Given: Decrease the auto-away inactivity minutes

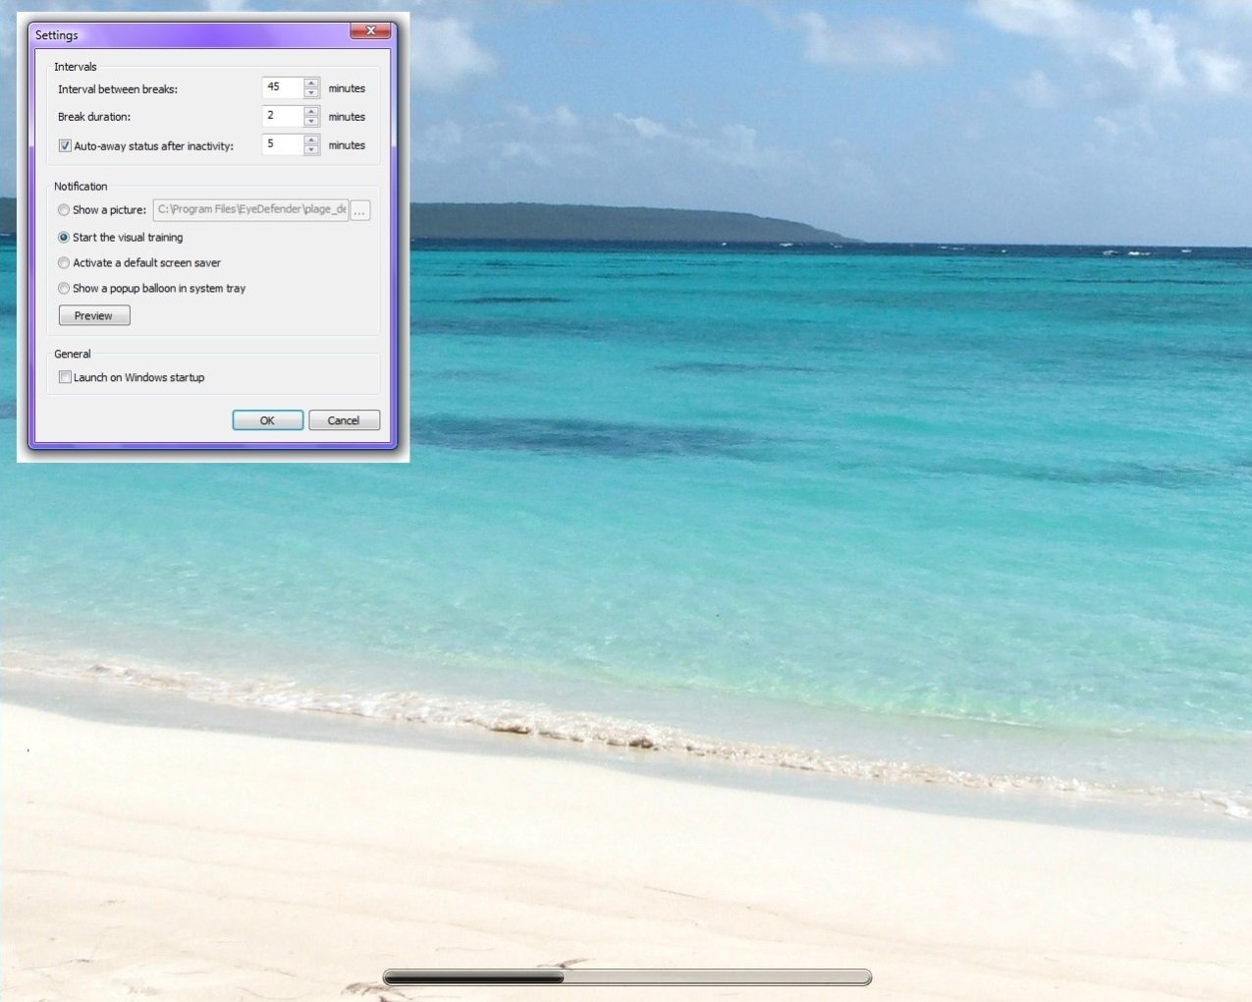Looking at the screenshot, I should tap(311, 149).
